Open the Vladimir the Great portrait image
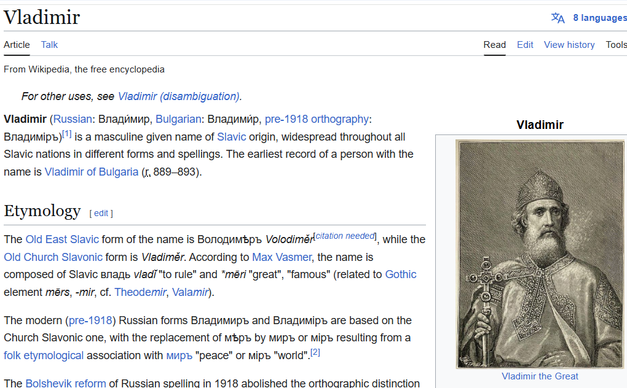This screenshot has height=388, width=627. point(540,254)
